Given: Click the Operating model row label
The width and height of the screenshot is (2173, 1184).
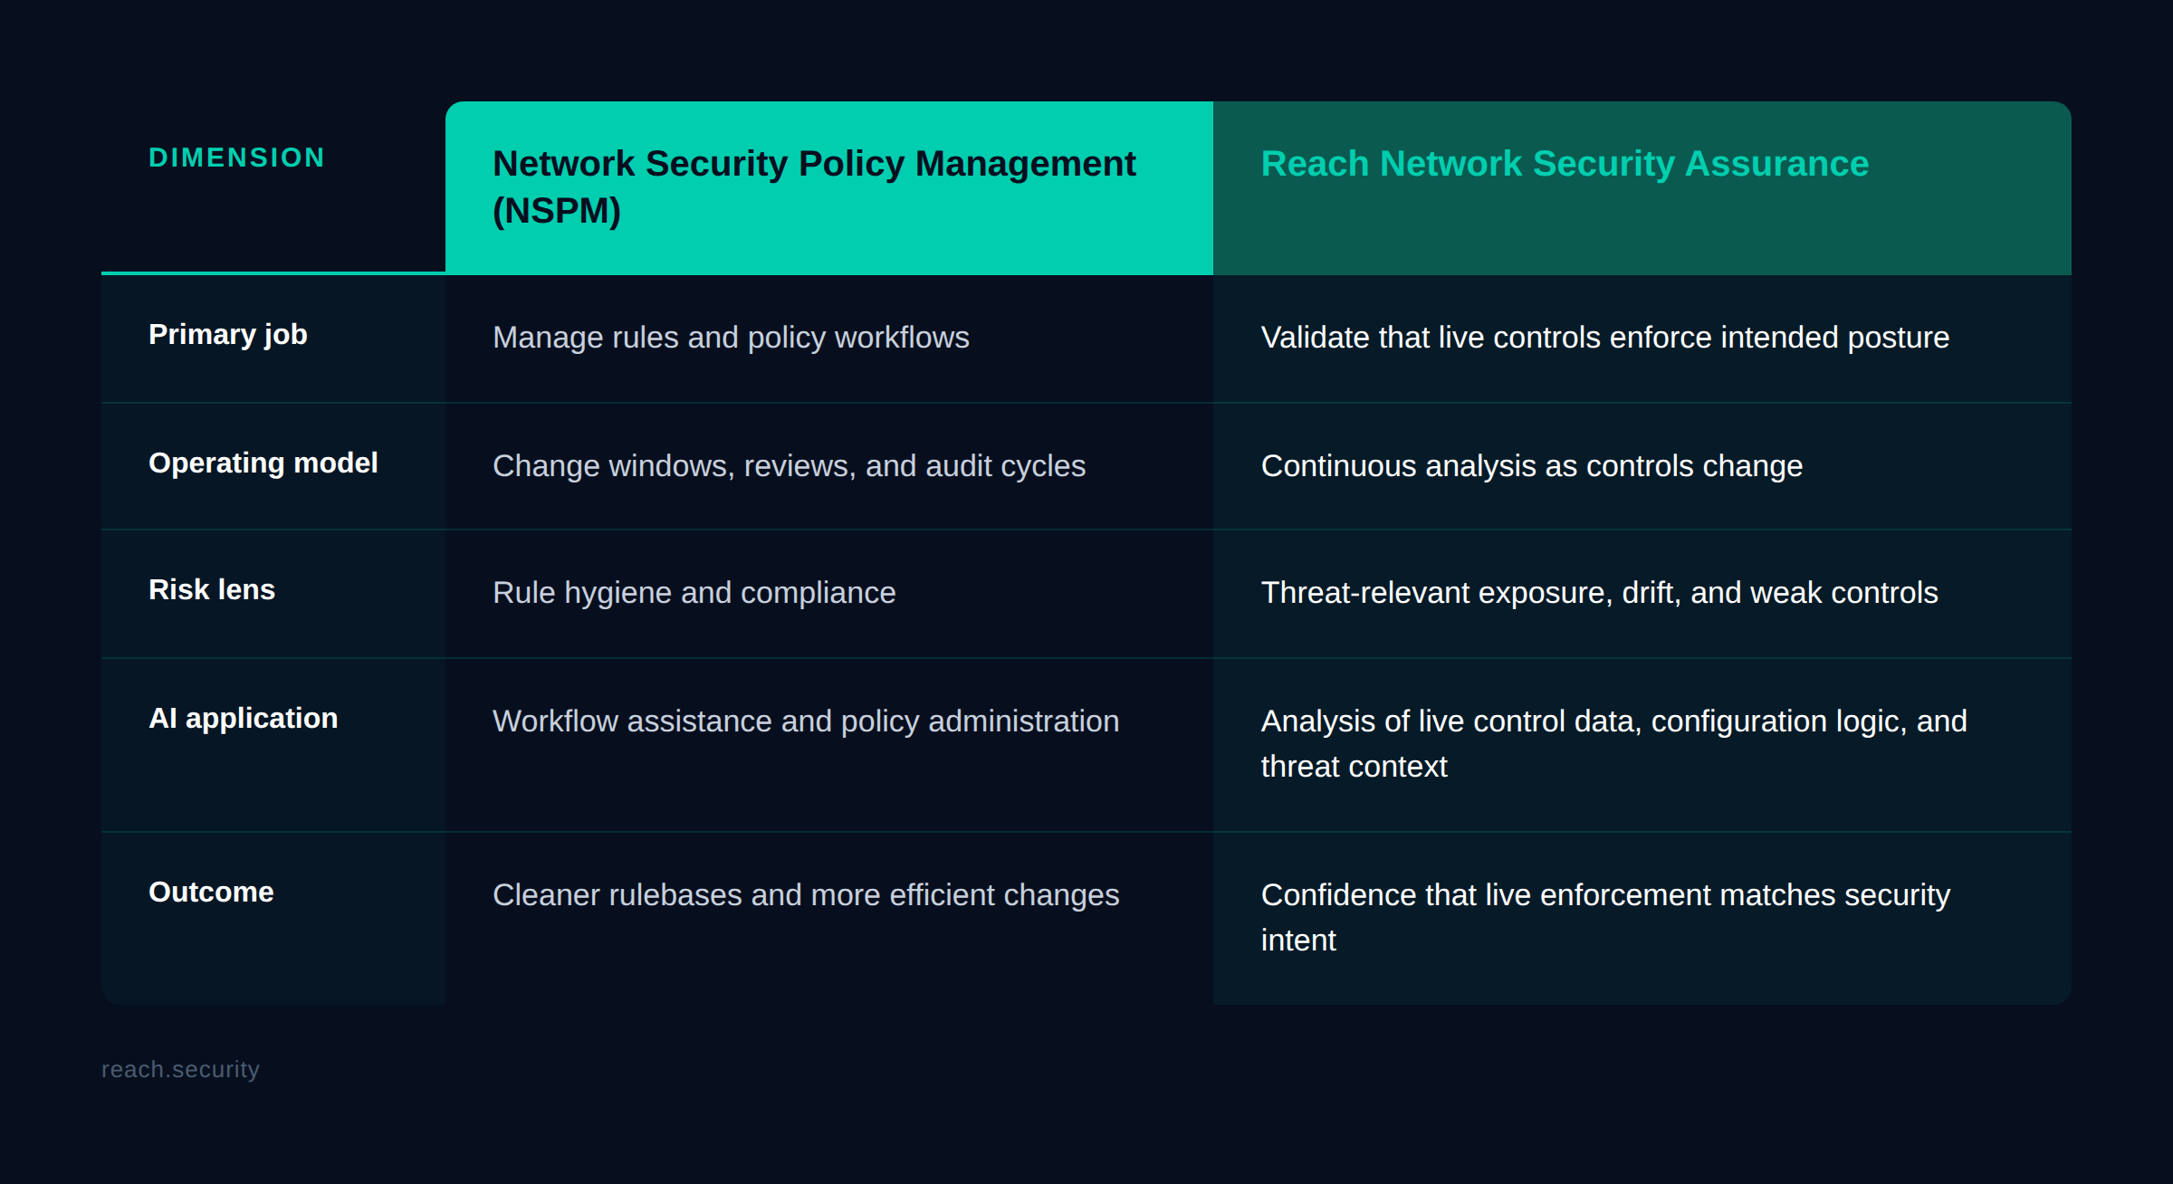Looking at the screenshot, I should click(263, 463).
